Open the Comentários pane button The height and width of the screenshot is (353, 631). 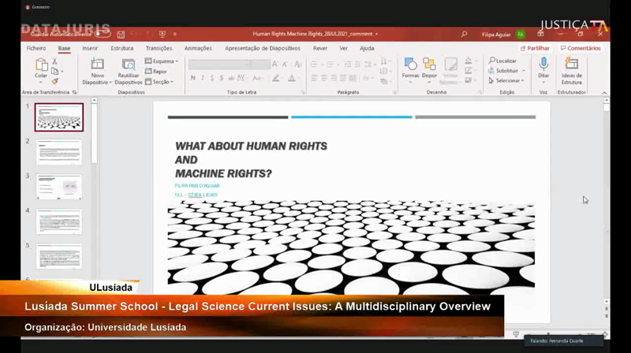coord(581,48)
